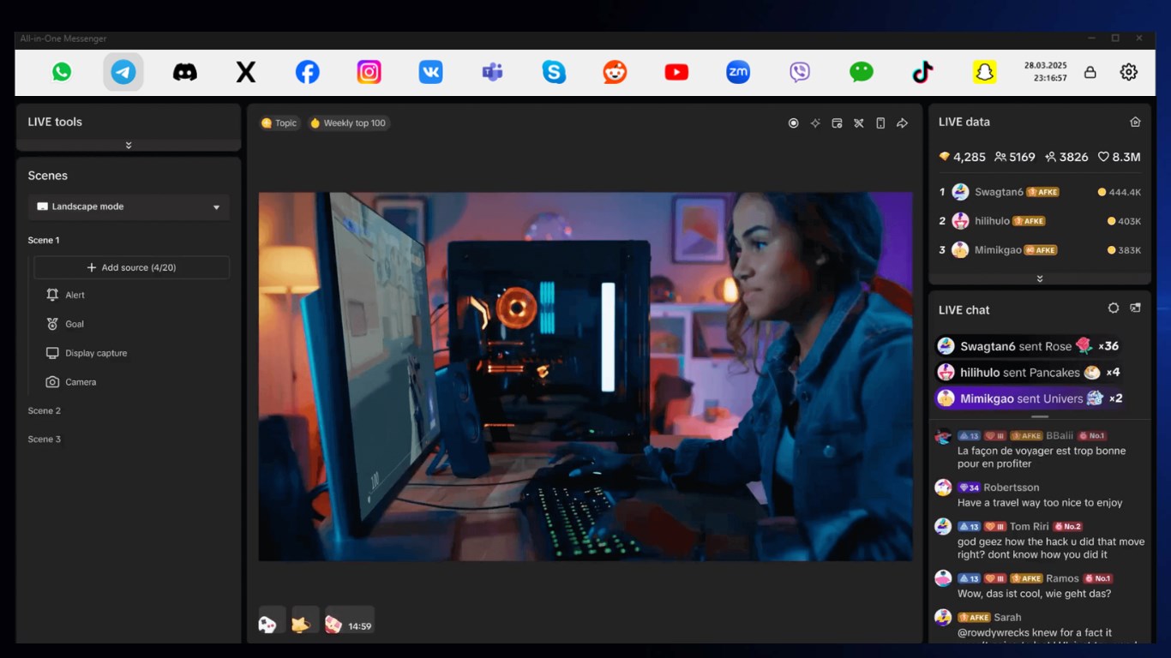Add a Goal widget source

pos(73,324)
